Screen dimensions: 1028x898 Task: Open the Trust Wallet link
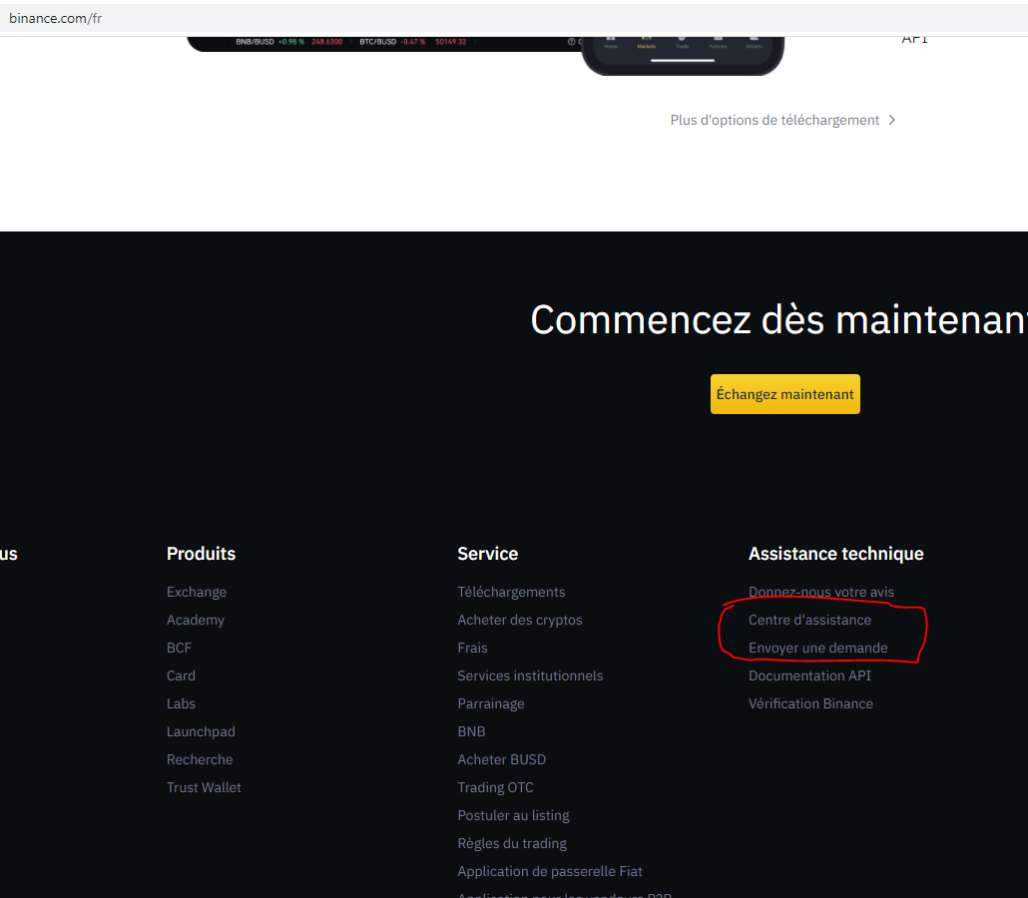204,788
